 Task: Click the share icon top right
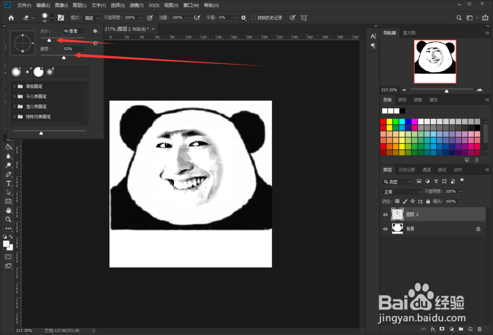[486, 18]
